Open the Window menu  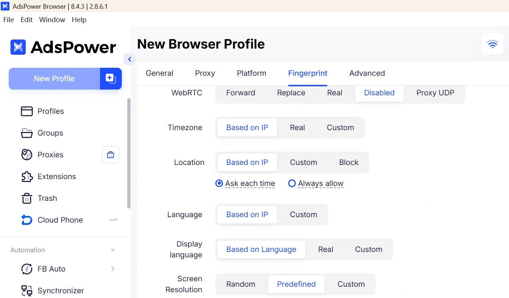(x=52, y=20)
